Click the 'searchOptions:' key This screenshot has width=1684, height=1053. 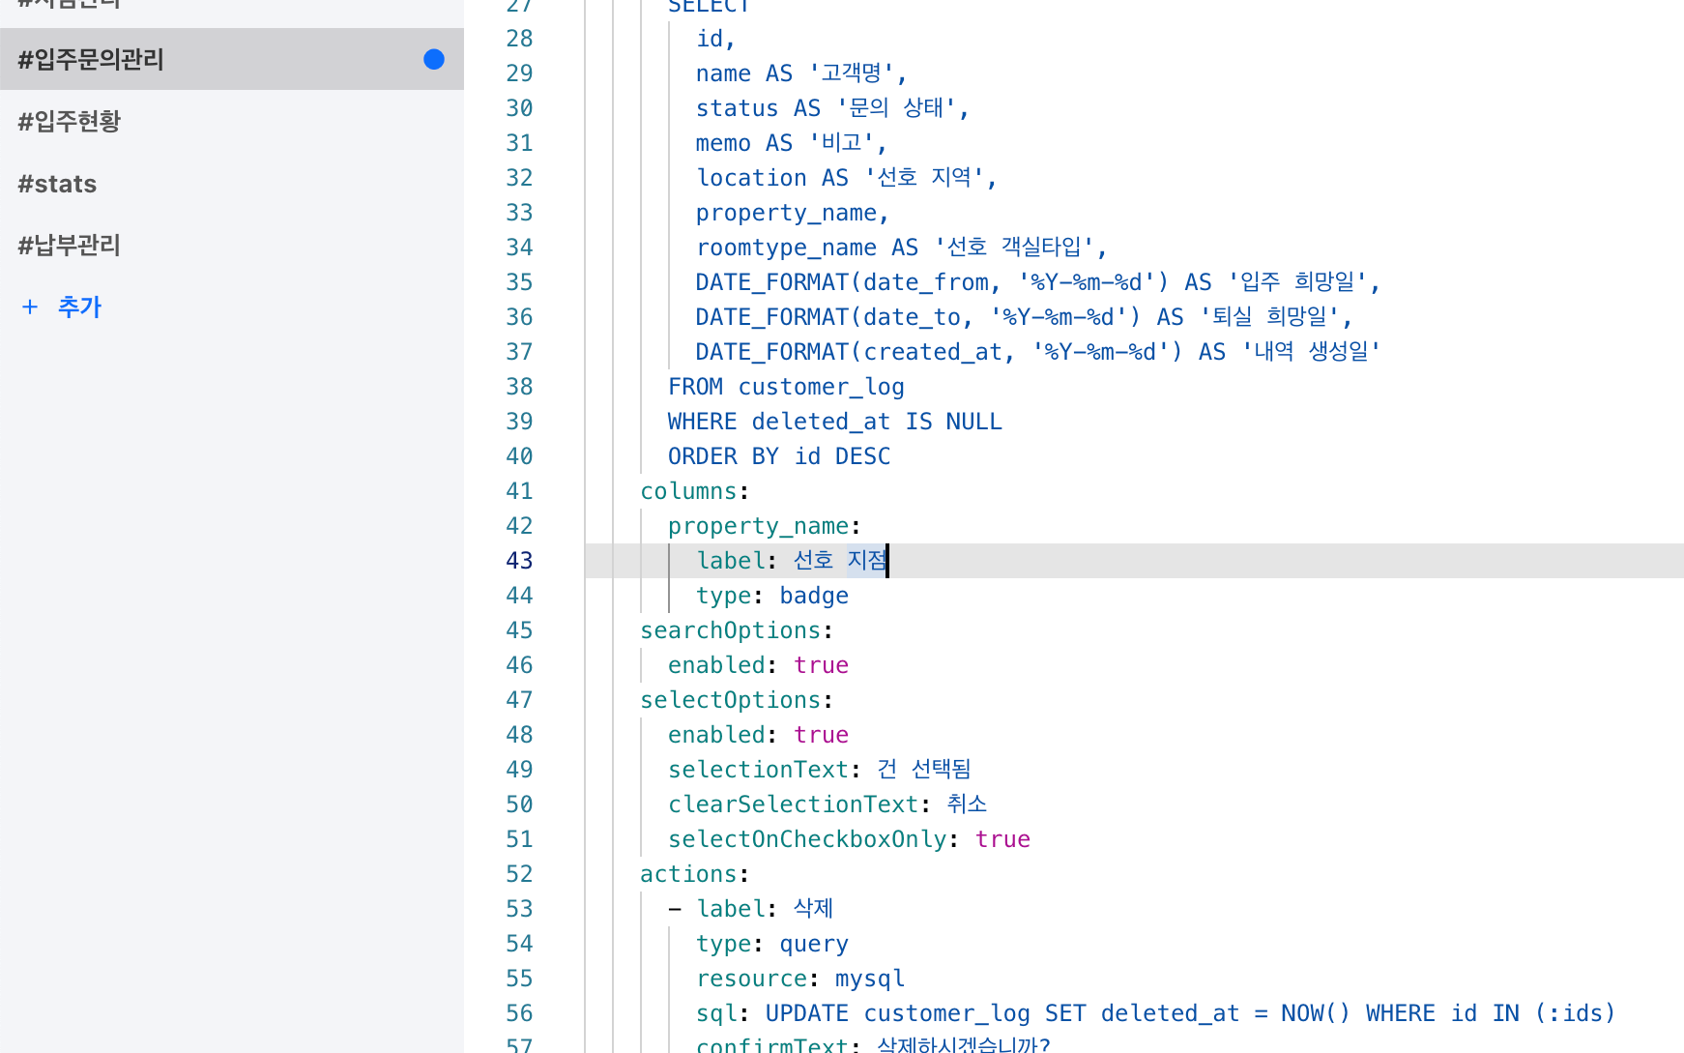pos(730,630)
